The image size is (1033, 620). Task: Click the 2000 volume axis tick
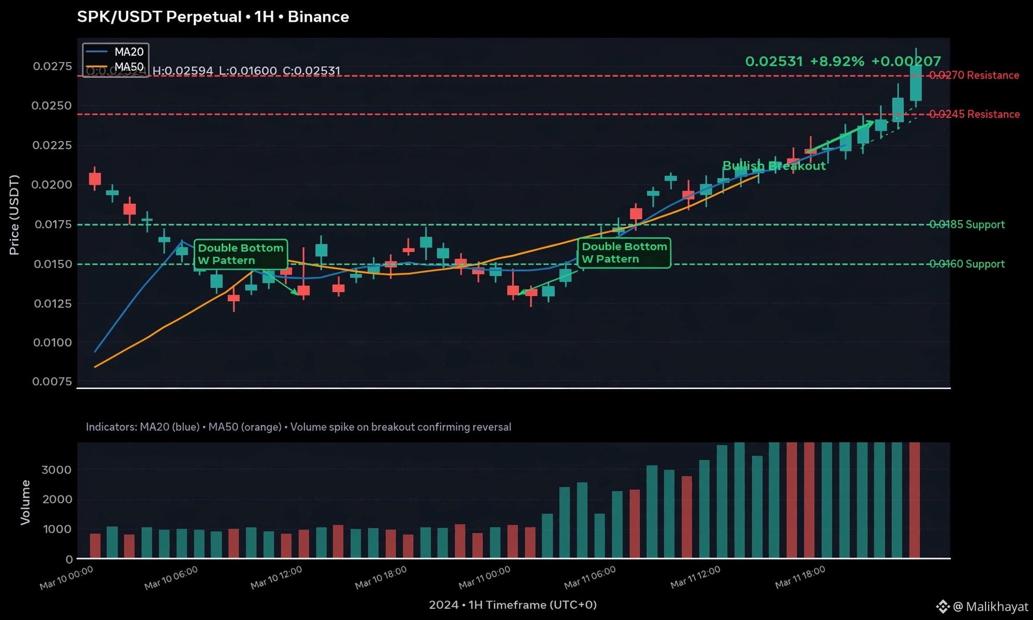[57, 499]
